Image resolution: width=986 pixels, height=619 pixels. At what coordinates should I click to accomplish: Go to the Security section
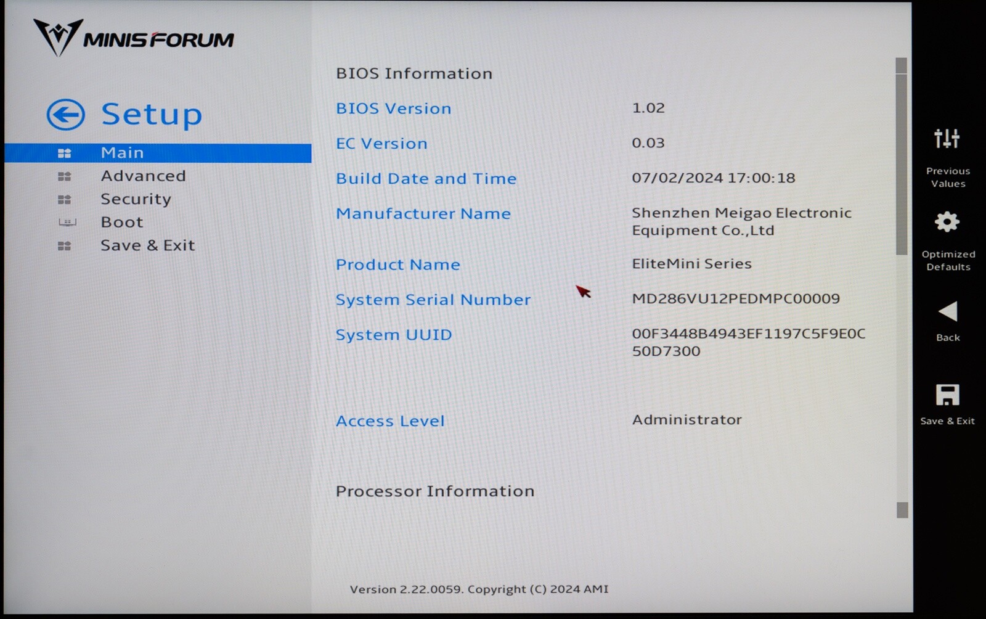tap(136, 199)
